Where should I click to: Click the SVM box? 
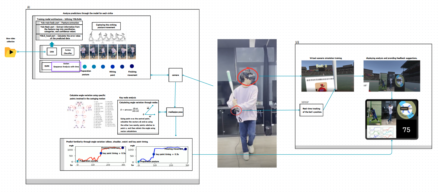coord(47,66)
